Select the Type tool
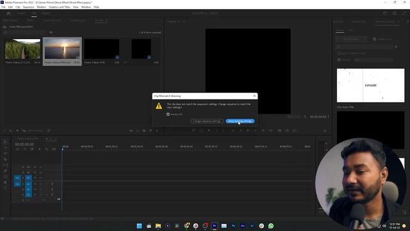Screen dimensions: 410x231 tap(5, 188)
